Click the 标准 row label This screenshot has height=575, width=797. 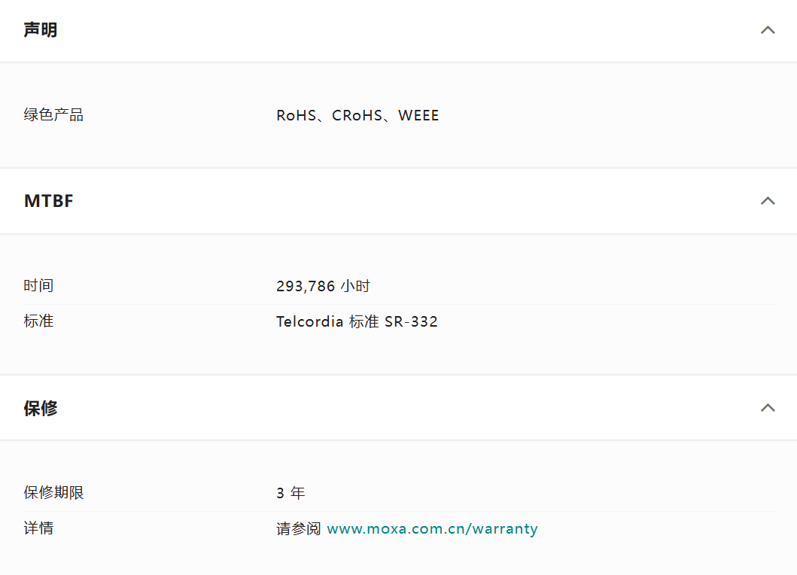38,321
